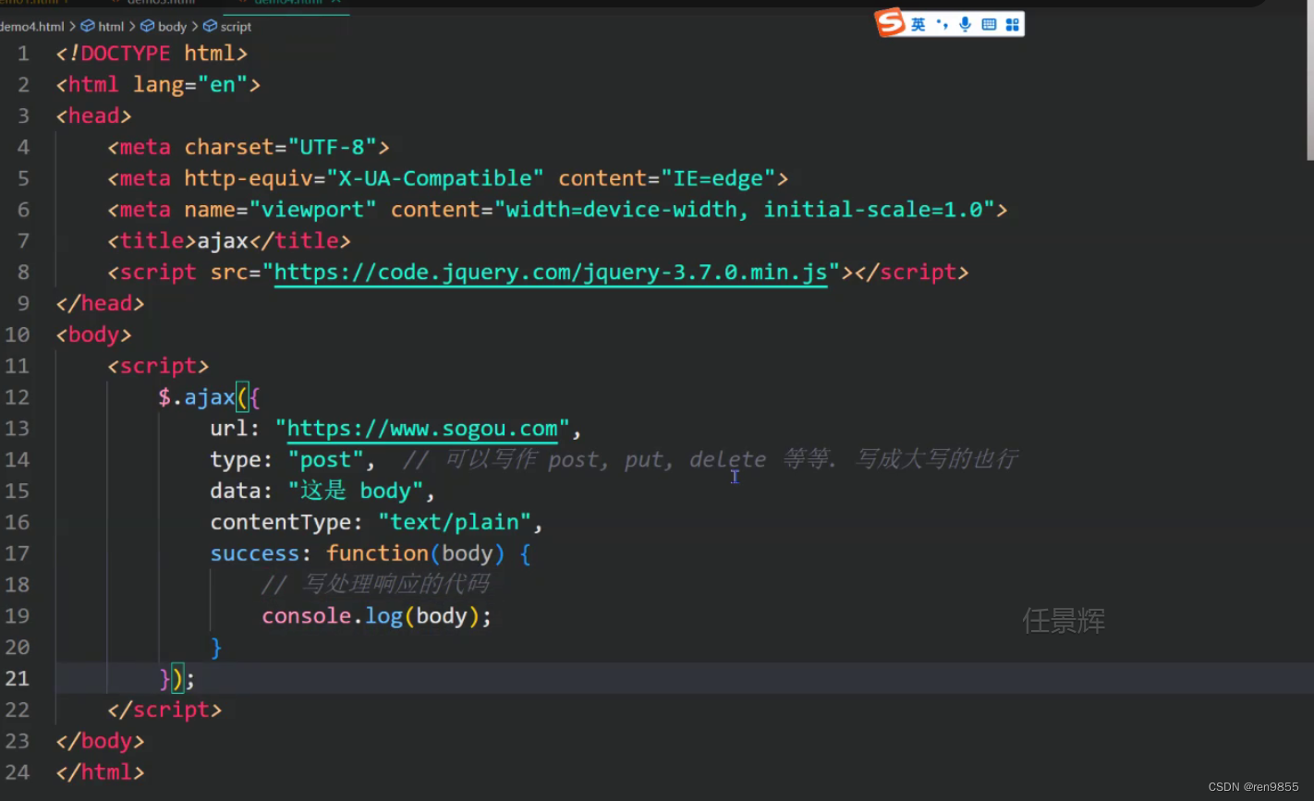Click the closing </head> tag

pyautogui.click(x=100, y=303)
